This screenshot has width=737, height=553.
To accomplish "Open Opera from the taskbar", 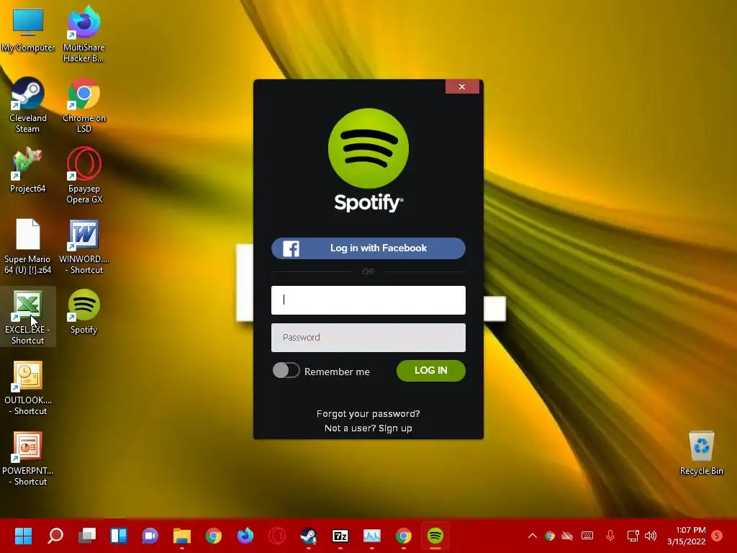I will point(277,536).
